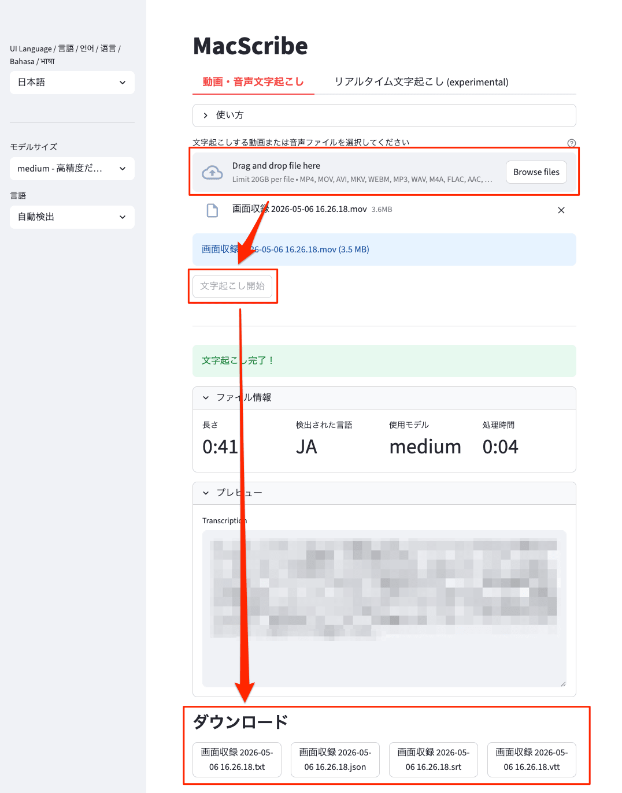Click the MacScribe title heading
The width and height of the screenshot is (622, 793).
click(x=250, y=46)
